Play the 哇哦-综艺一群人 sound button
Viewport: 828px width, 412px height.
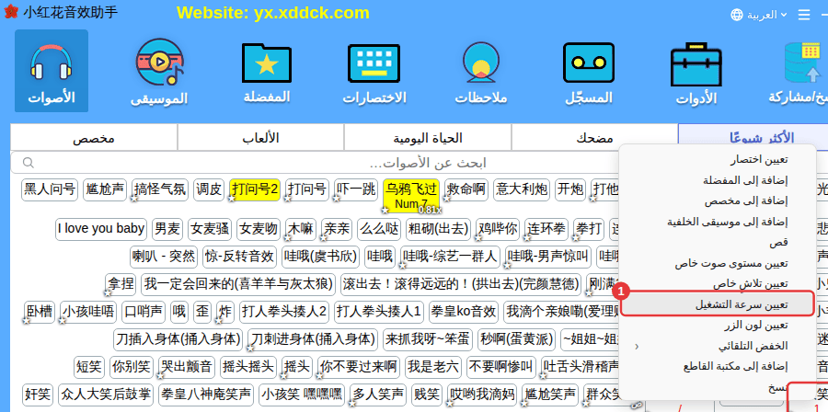point(450,257)
